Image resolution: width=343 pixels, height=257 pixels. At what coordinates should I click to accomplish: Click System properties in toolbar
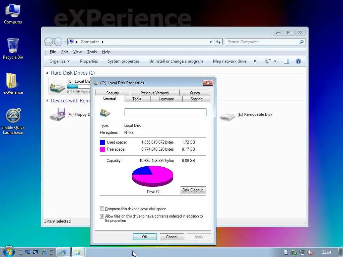(123, 61)
